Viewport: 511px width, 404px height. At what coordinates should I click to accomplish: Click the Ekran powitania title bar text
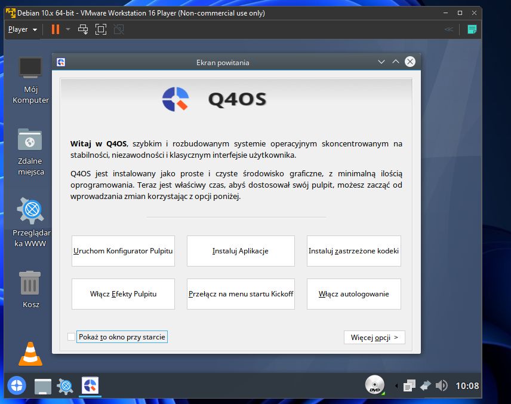(x=223, y=63)
